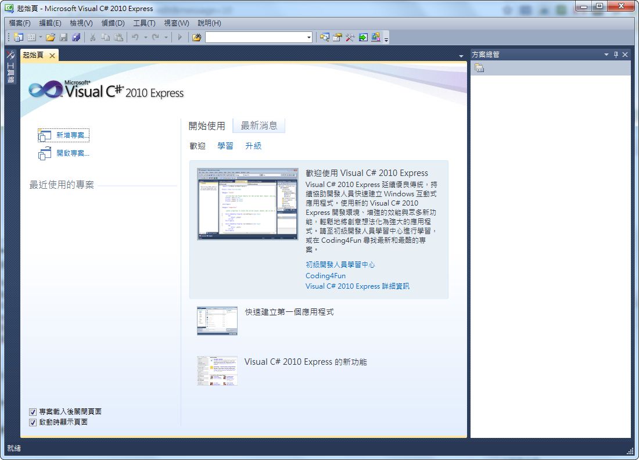Screen dimensions: 639x460
Task: Open the 偵錯(D) menu
Action: click(113, 23)
